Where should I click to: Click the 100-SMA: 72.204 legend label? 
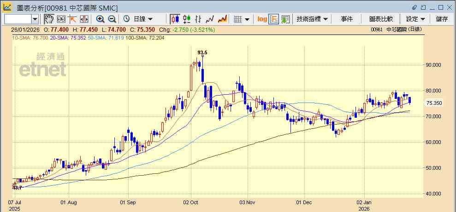[x=145, y=38]
